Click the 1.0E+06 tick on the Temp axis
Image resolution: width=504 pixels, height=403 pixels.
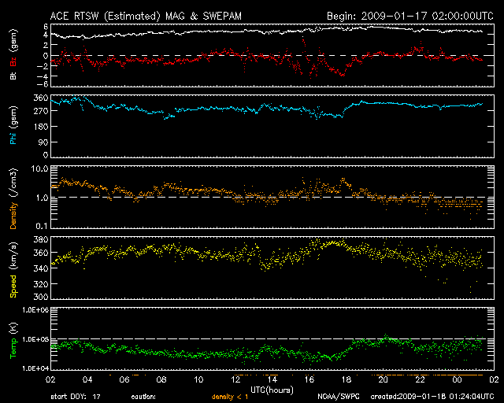click(x=35, y=310)
